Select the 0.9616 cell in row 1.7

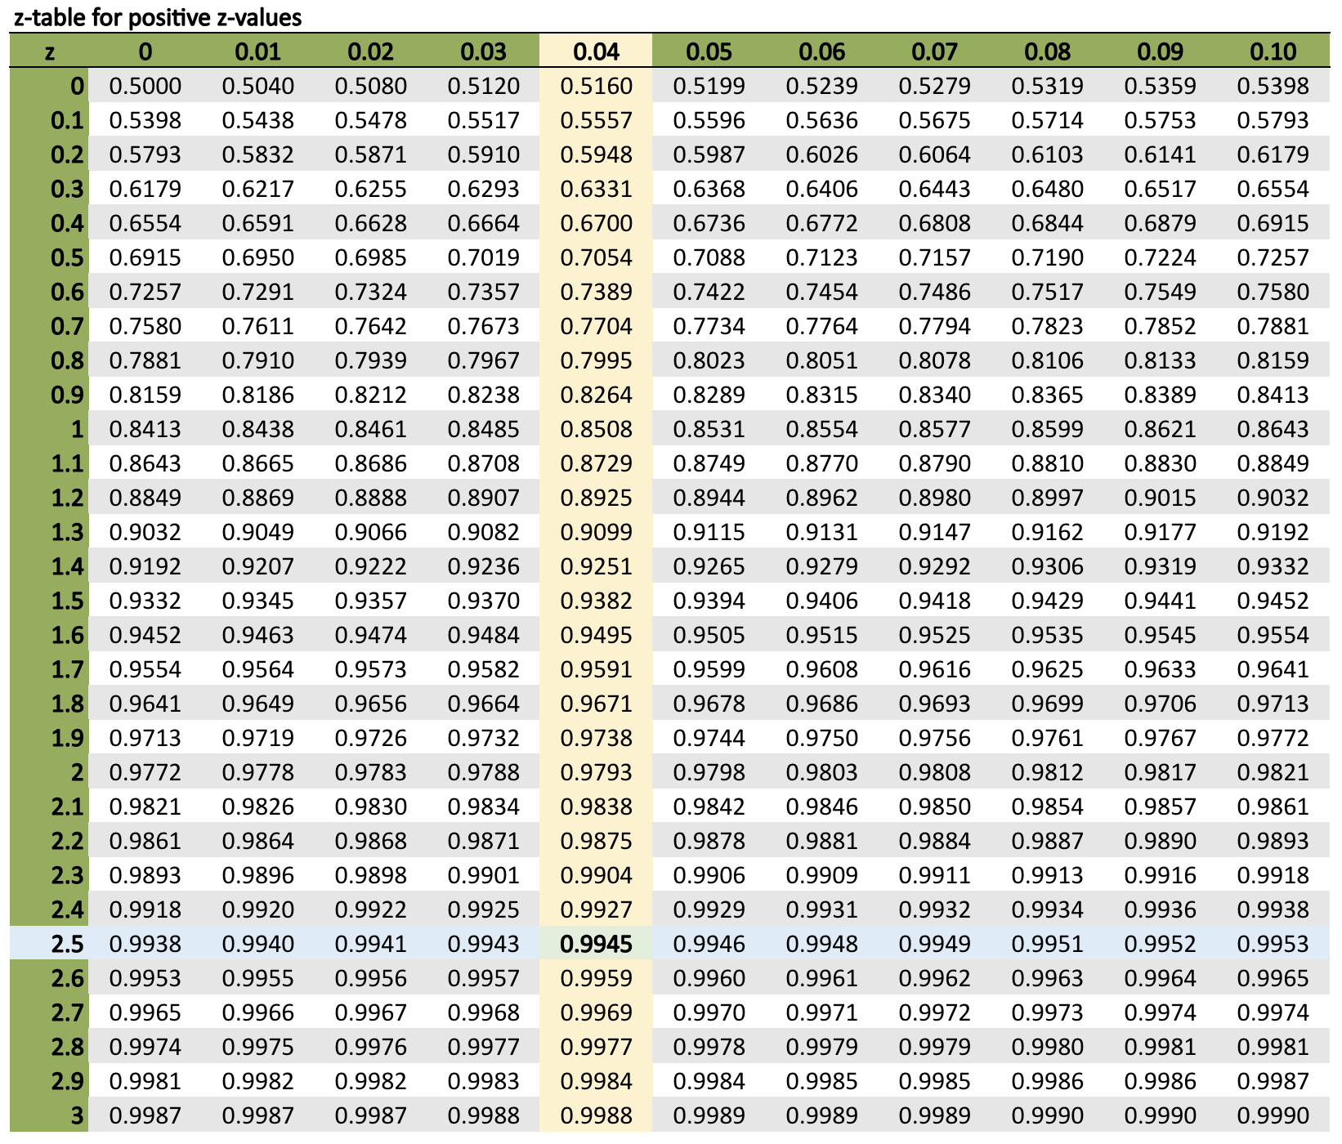934,669
